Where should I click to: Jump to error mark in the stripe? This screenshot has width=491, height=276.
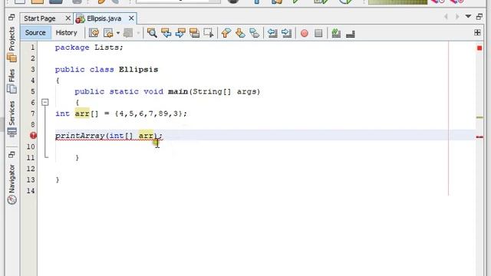tap(479, 137)
